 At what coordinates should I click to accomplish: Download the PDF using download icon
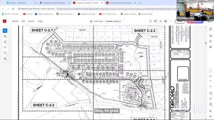[160, 21]
